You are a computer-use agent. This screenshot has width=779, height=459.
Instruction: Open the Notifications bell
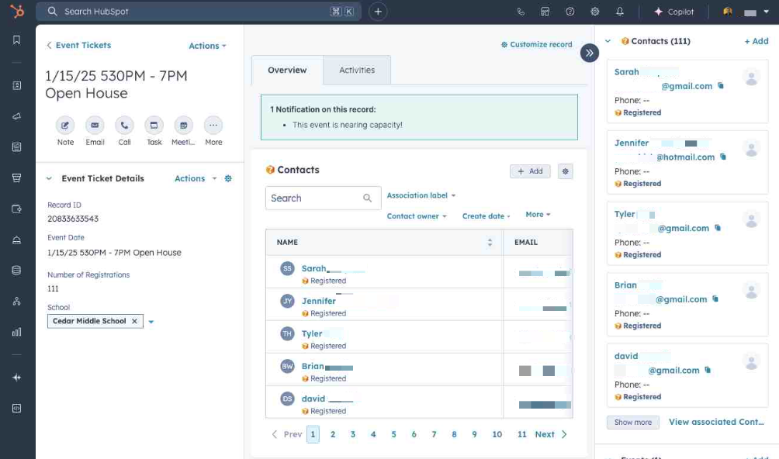(x=619, y=12)
